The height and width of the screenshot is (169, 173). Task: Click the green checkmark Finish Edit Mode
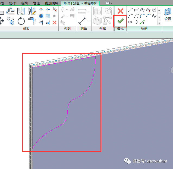click(120, 21)
